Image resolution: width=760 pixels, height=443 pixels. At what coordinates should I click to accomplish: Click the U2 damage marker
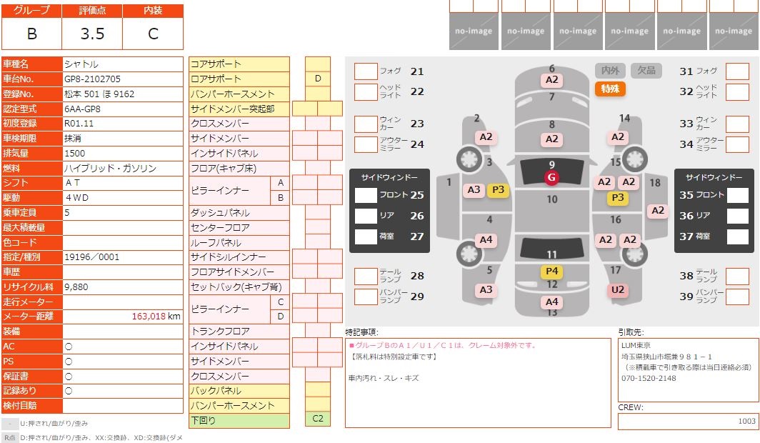(x=618, y=289)
